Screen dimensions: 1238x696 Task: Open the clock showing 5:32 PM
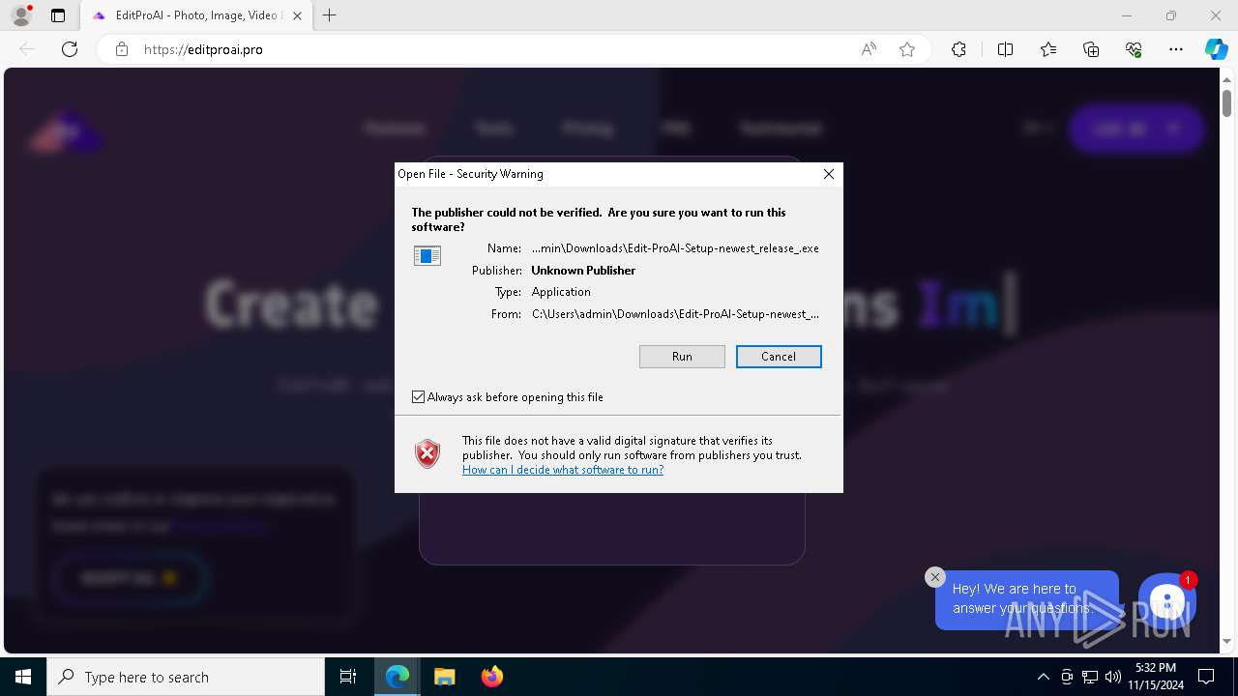1155,677
